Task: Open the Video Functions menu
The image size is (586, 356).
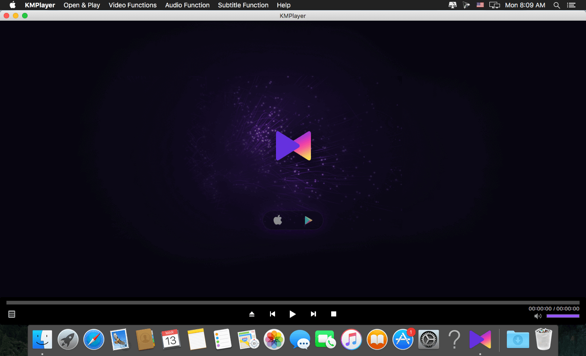Action: pos(132,5)
